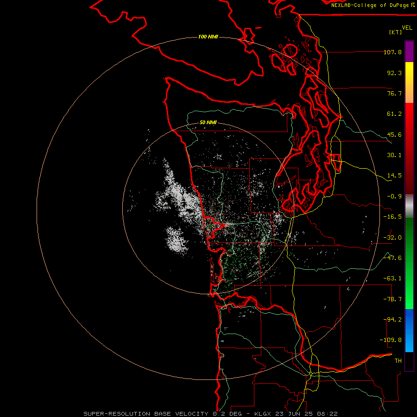Viewport: 417px width, 417px height.
Task: Select the 92.3 velocity scale value
Action: point(394,73)
